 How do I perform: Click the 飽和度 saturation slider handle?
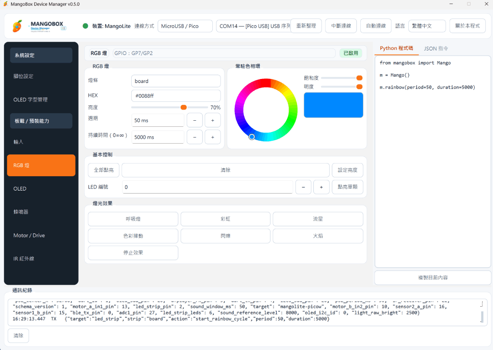359,78
